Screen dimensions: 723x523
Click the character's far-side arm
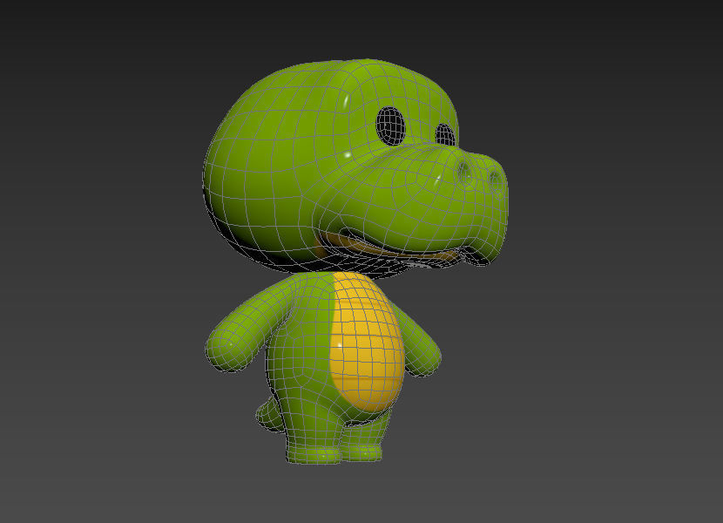pyautogui.click(x=418, y=342)
